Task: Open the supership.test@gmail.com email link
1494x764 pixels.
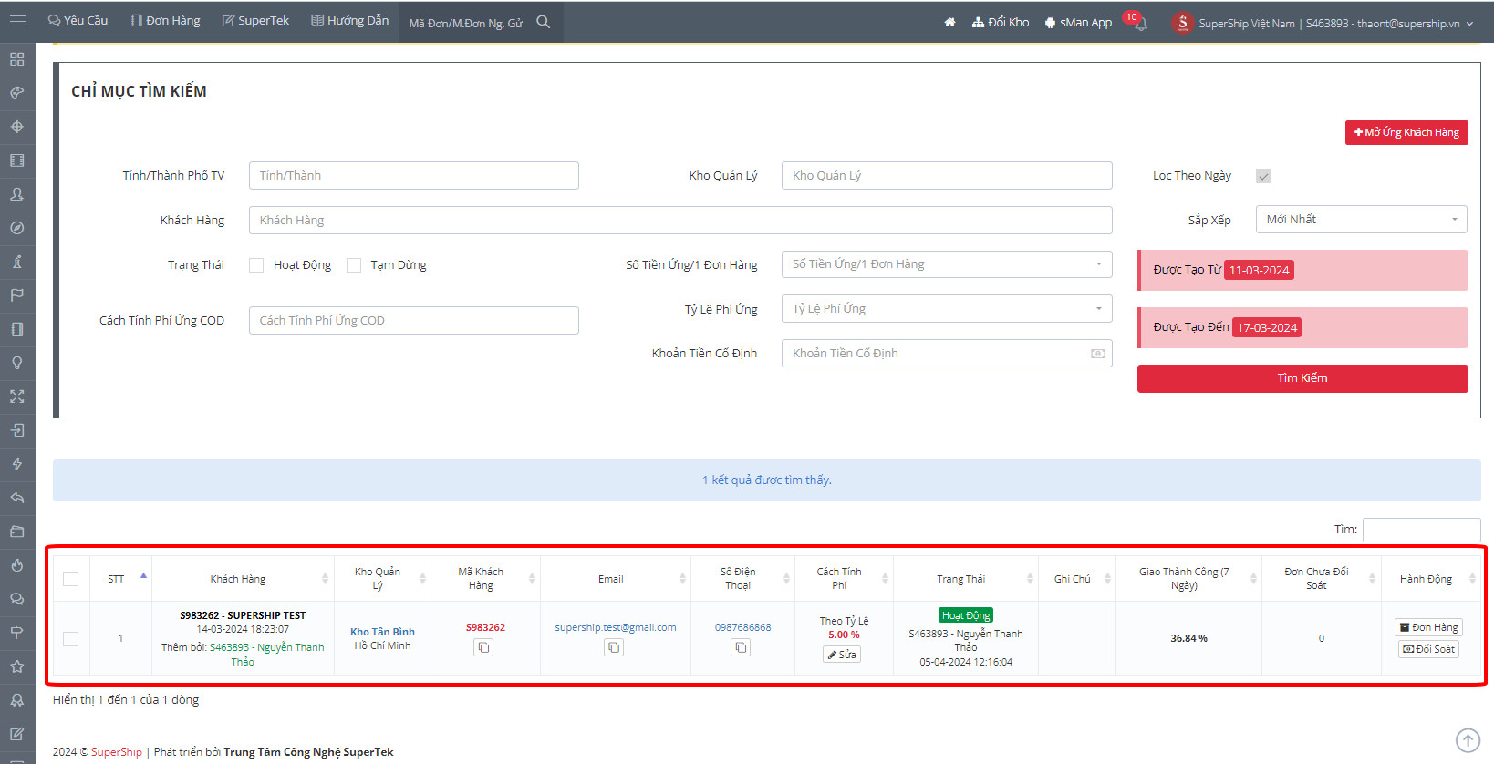Action: coord(616,627)
